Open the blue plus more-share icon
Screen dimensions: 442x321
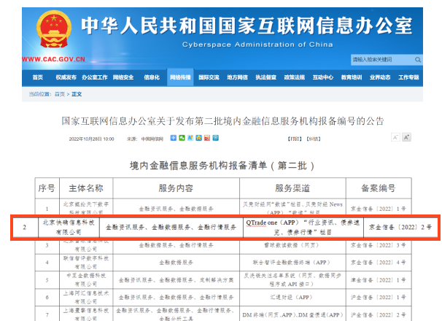coord(174,138)
